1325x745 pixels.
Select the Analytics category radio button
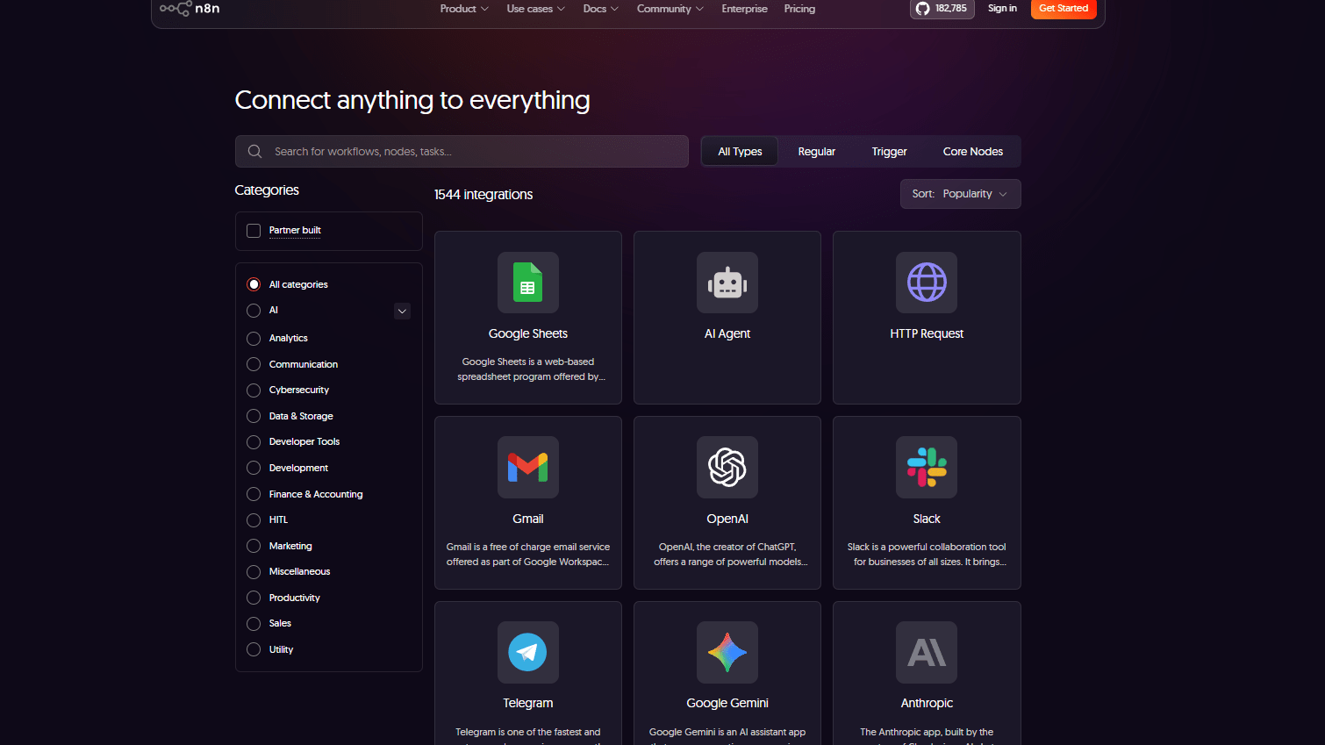[254, 339]
